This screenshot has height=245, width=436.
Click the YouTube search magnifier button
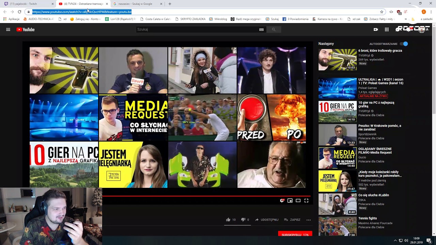pyautogui.click(x=274, y=30)
